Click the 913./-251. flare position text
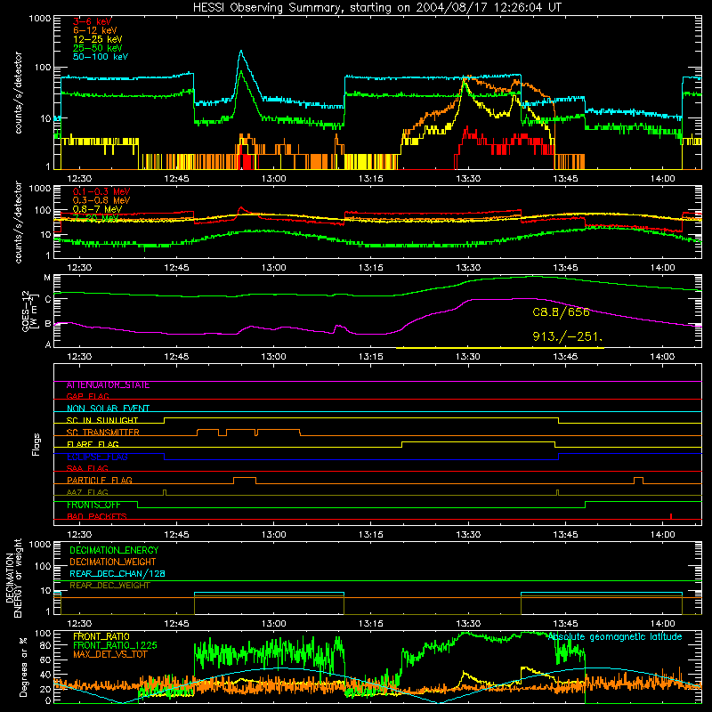This screenshot has height=712, width=712. tap(567, 336)
